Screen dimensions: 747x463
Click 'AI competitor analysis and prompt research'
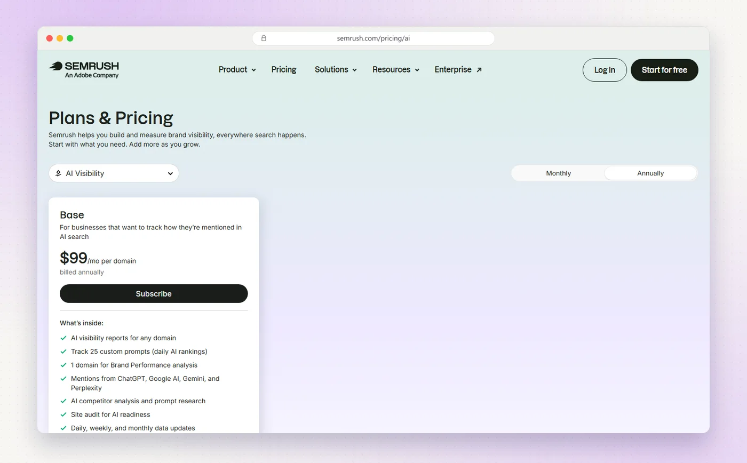(x=138, y=401)
